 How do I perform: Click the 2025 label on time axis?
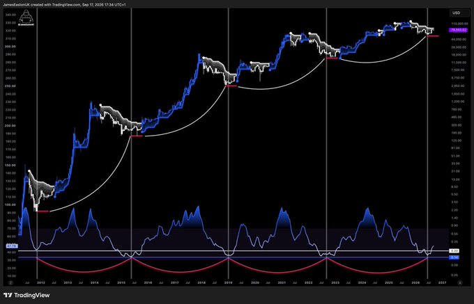tap(389, 283)
